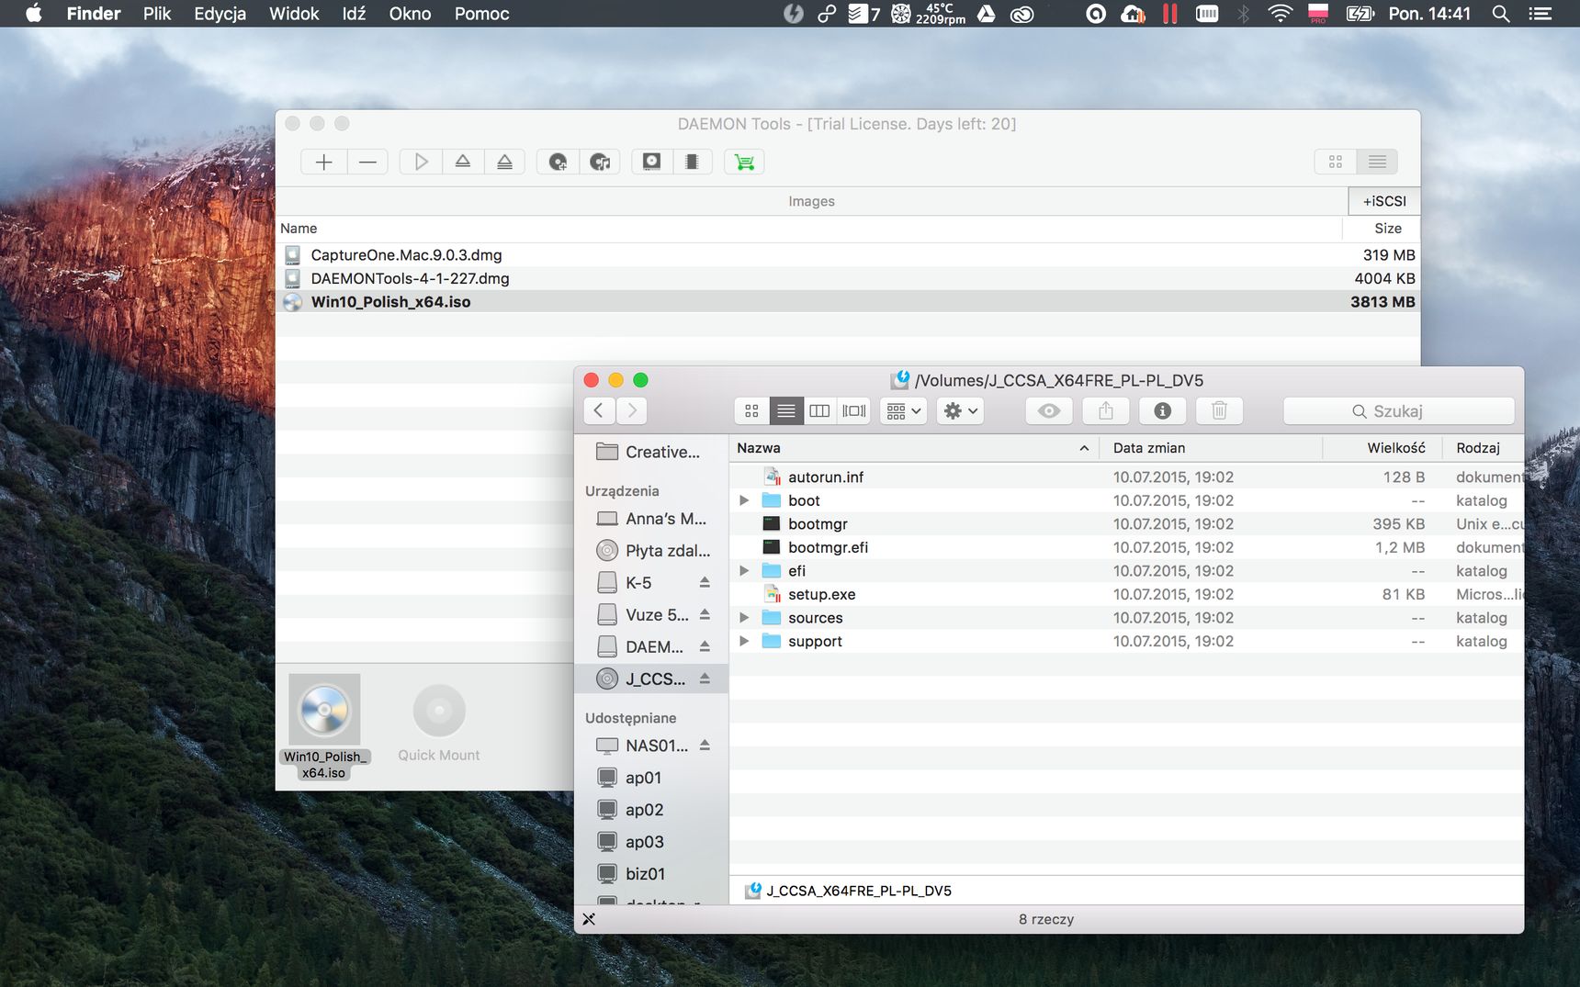This screenshot has width=1580, height=987.
Task: Click J_CCSA_X64FRE_PL-PL_DV5 in path bar
Action: [x=849, y=891]
